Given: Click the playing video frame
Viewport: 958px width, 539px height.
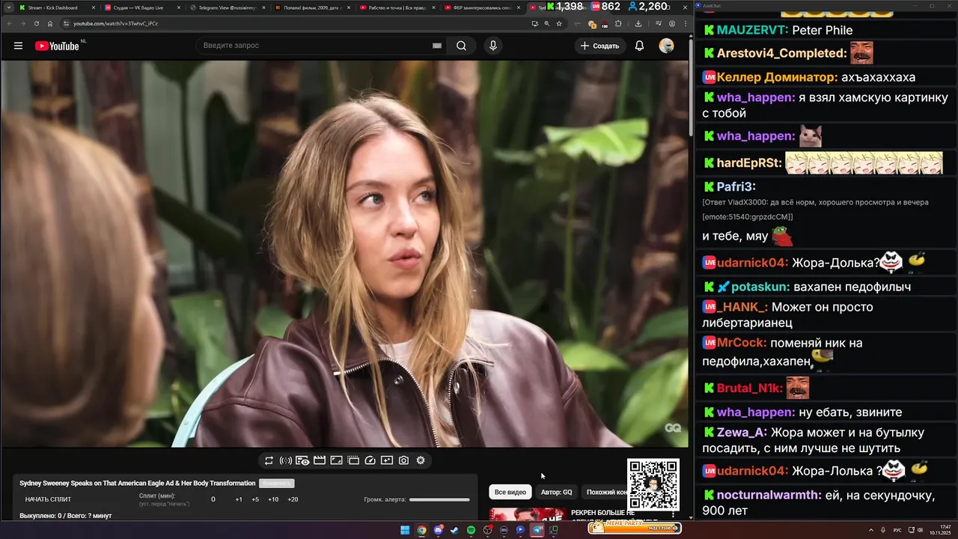Looking at the screenshot, I should 344,254.
